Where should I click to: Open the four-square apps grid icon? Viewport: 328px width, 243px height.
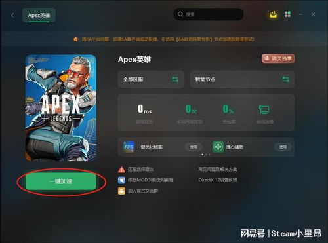pos(287,14)
